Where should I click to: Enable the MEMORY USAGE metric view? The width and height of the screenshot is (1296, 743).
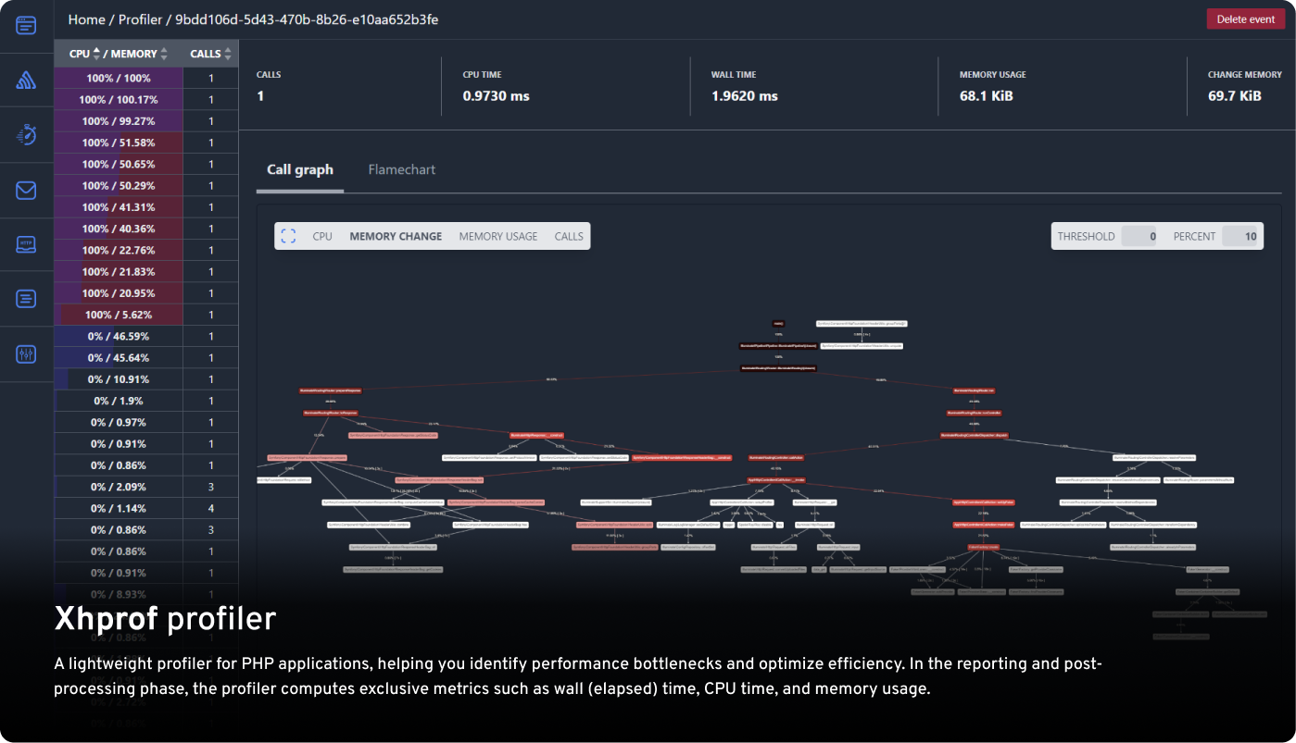coord(497,236)
